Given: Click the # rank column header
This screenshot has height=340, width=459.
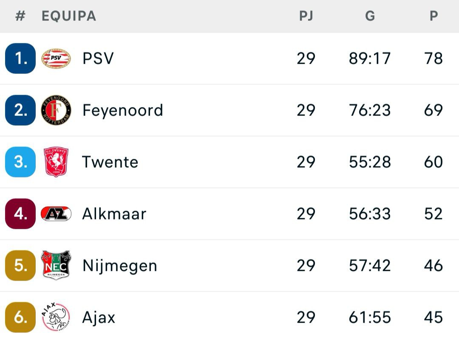Looking at the screenshot, I should 20,16.
